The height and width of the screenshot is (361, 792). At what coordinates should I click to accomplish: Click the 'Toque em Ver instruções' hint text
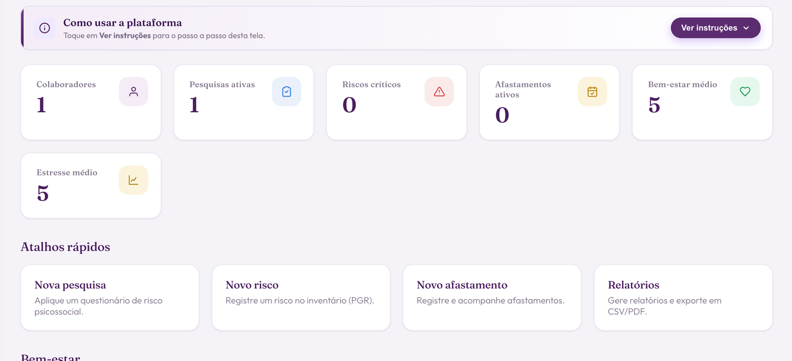pos(164,36)
